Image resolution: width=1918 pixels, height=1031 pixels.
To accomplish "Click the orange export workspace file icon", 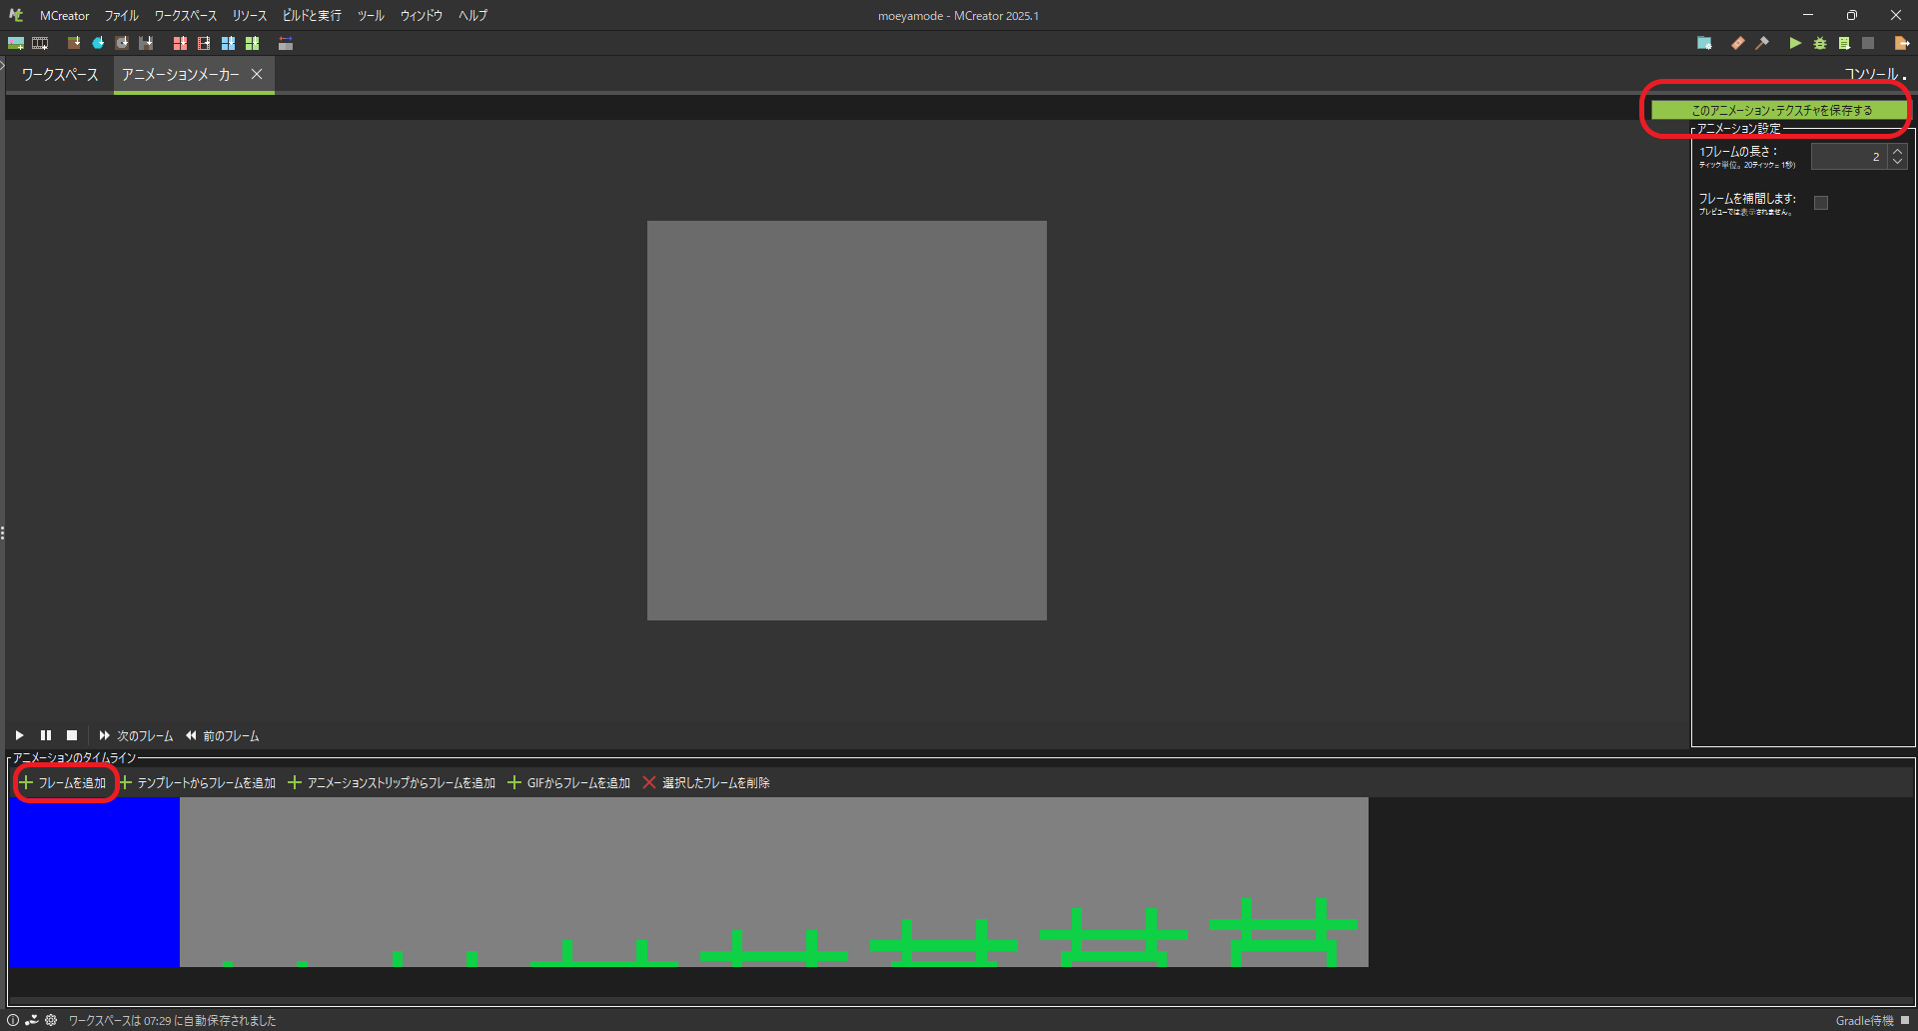I will tap(1901, 43).
